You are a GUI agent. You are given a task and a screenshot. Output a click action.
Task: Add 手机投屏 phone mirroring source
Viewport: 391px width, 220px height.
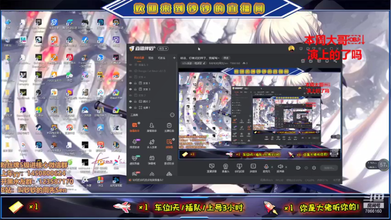239,168
